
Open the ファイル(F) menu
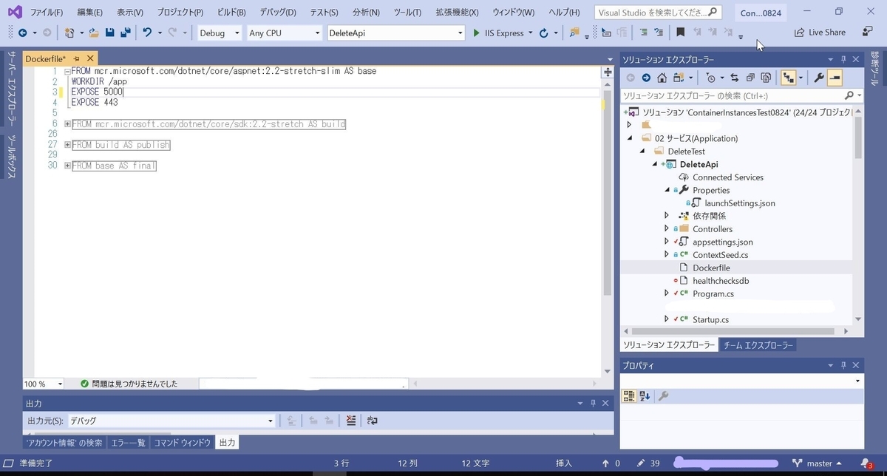pyautogui.click(x=47, y=13)
